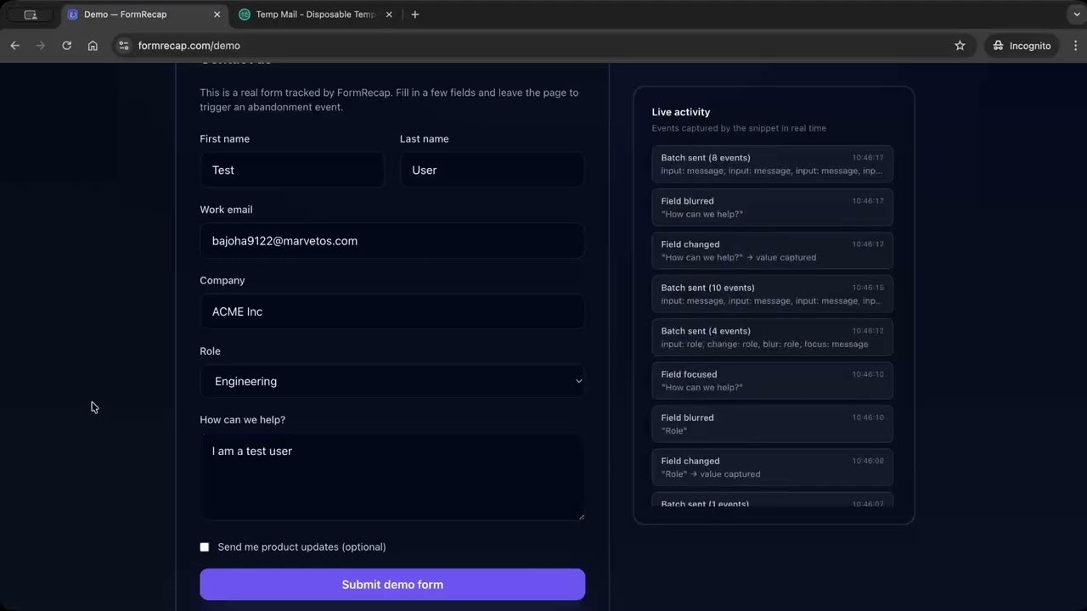Viewport: 1087px width, 611px height.
Task: Click the Company field with ACME Inc
Action: (x=392, y=311)
